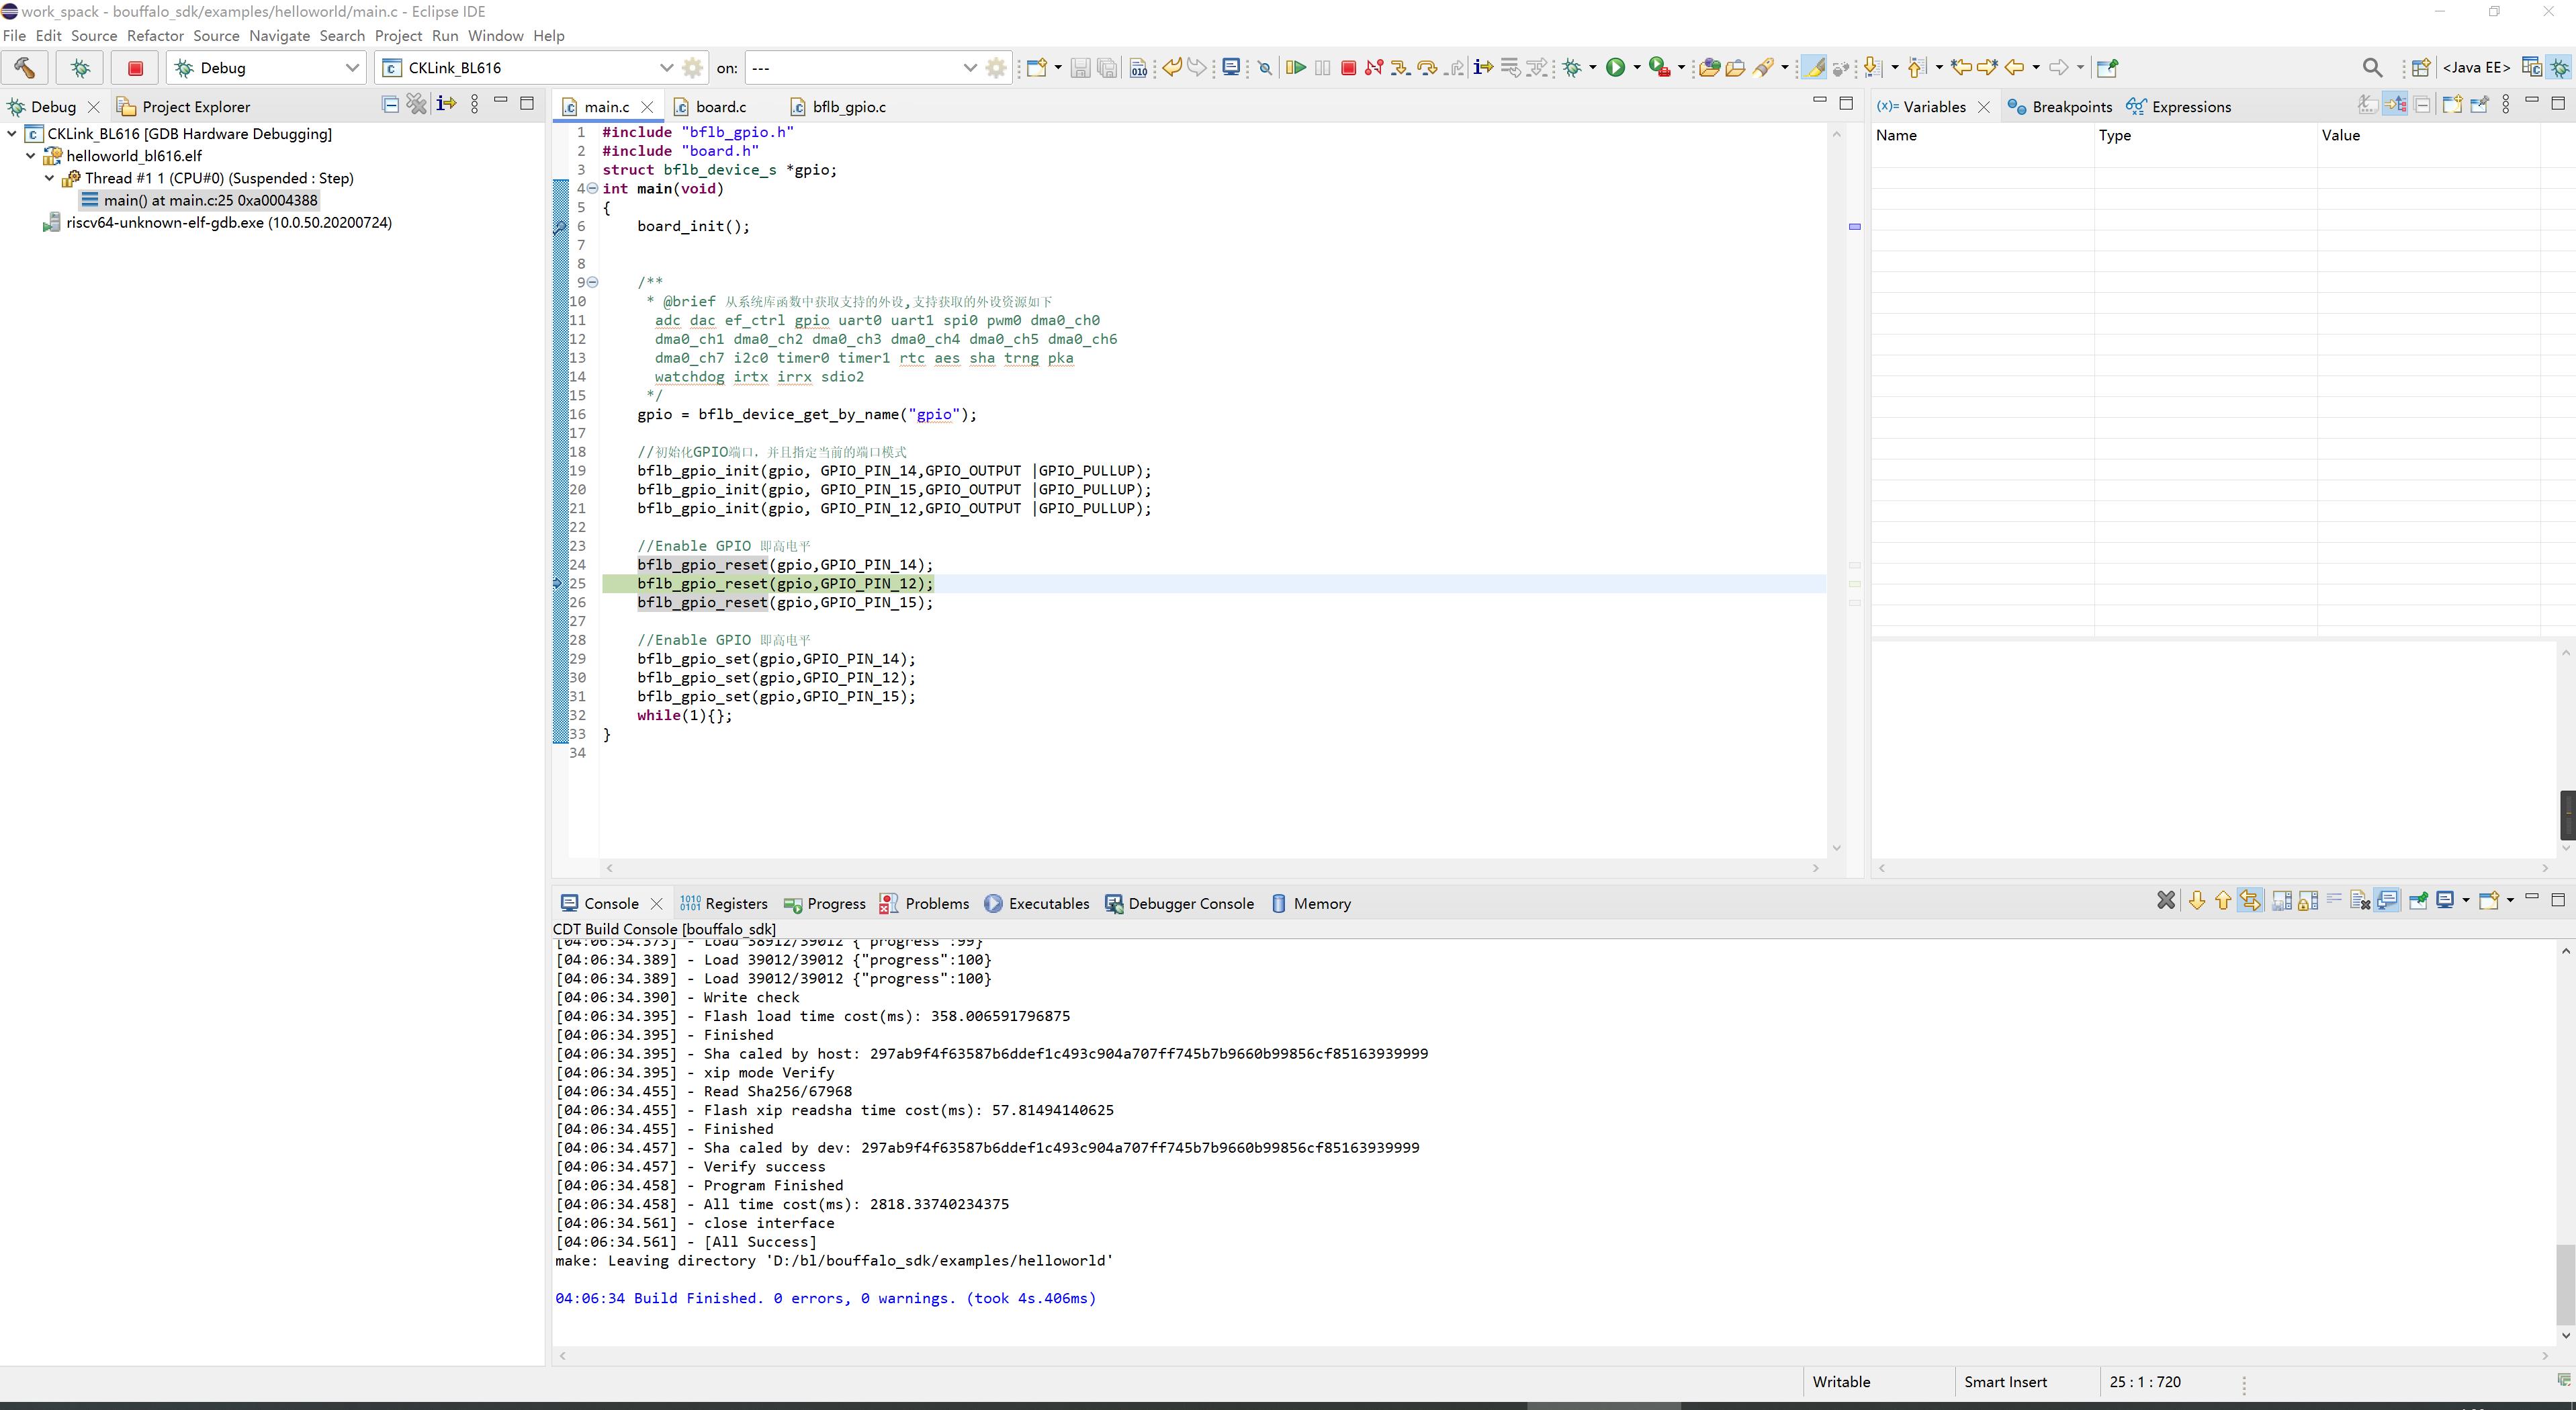Click Previous error up arrow in Console

[2224, 902]
